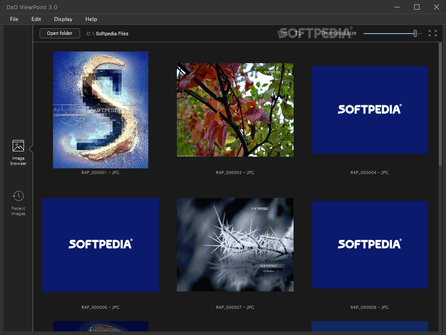Open the Help menu
Image resolution: width=446 pixels, height=335 pixels.
click(91, 19)
